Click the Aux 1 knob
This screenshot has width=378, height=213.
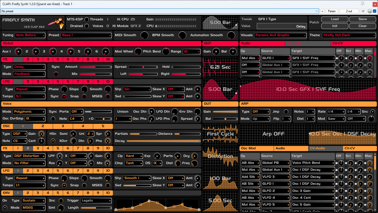click(18, 51)
